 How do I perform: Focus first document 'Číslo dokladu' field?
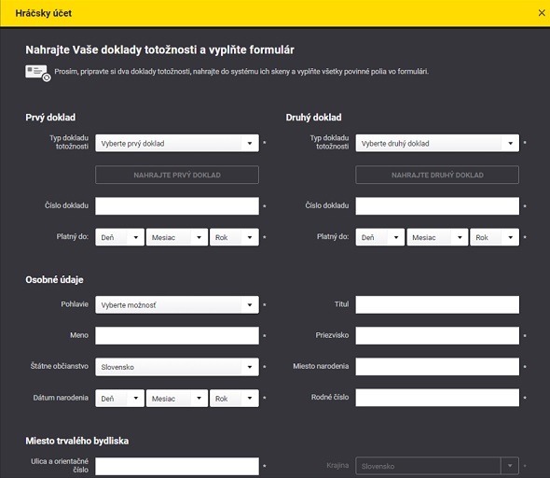click(x=177, y=205)
